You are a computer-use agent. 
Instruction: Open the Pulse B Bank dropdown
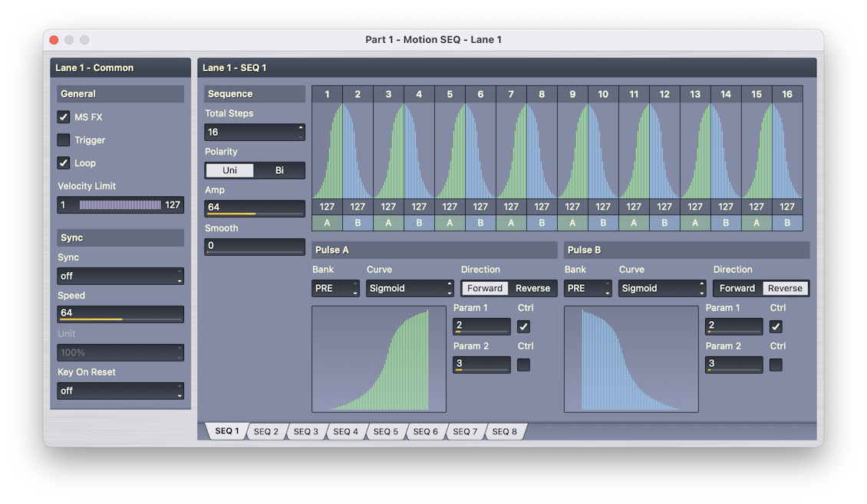tap(587, 289)
